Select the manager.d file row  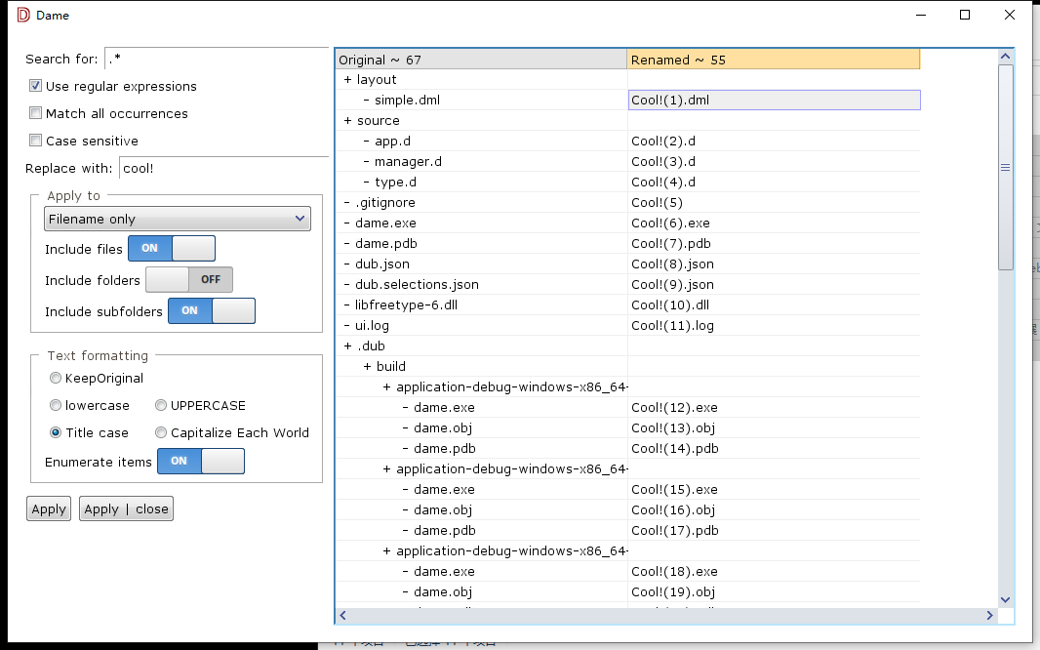click(x=481, y=162)
